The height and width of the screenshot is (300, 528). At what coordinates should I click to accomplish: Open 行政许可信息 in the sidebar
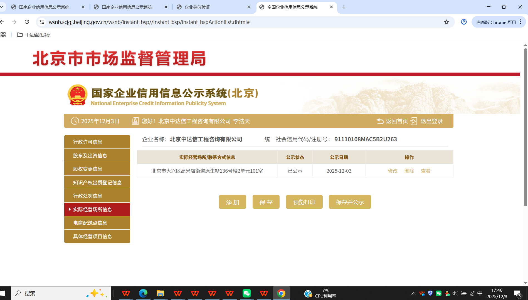tap(97, 142)
